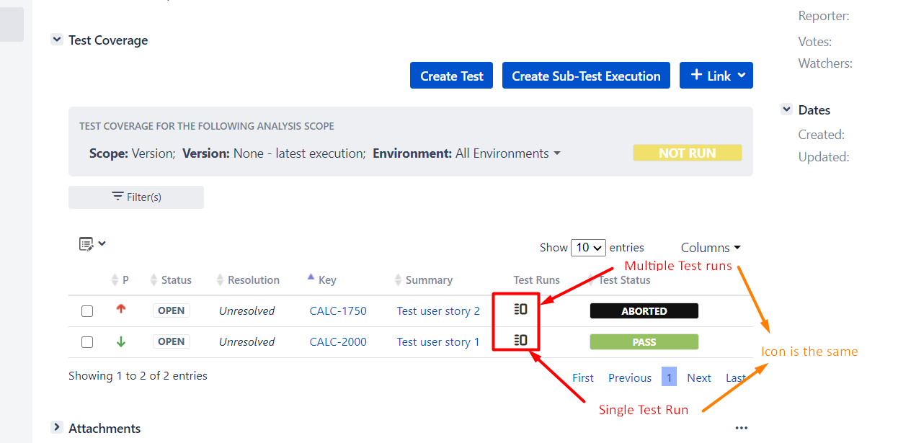The height and width of the screenshot is (443, 898).
Task: Open the Columns dropdown
Action: click(x=711, y=248)
